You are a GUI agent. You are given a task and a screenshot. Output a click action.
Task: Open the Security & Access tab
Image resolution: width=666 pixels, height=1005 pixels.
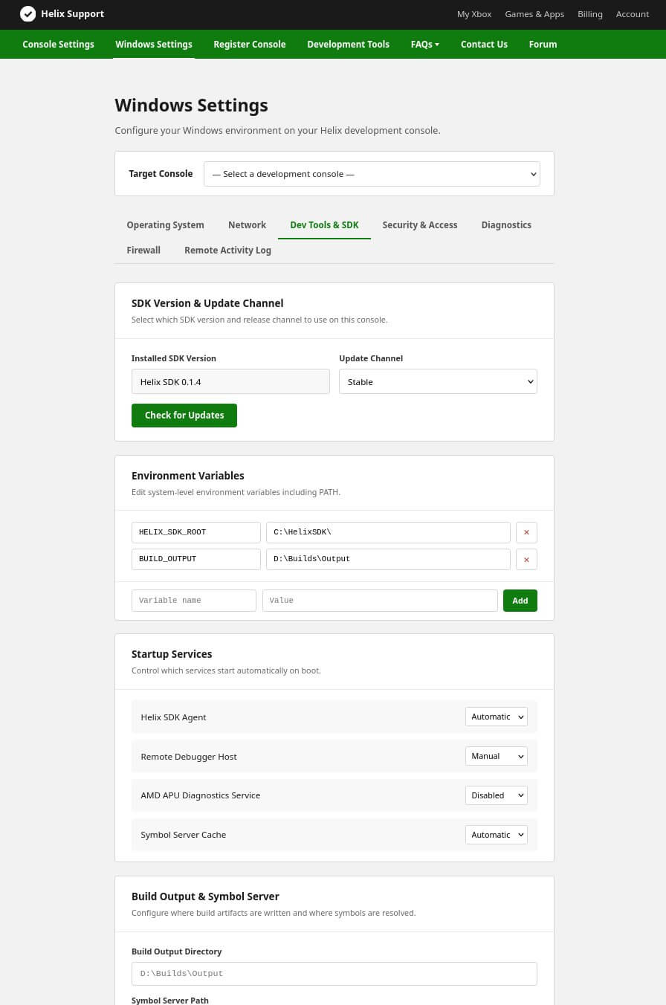point(420,224)
